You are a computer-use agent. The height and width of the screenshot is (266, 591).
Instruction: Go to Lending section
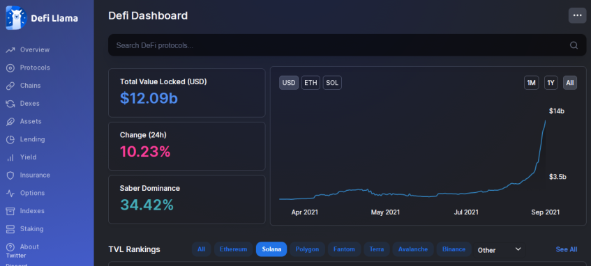(x=32, y=139)
